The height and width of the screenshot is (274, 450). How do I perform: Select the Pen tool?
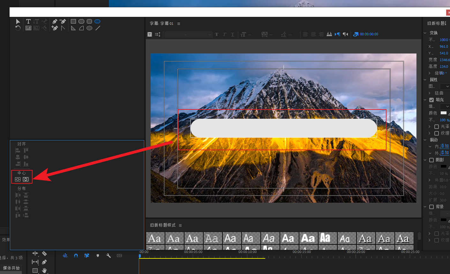point(55,21)
